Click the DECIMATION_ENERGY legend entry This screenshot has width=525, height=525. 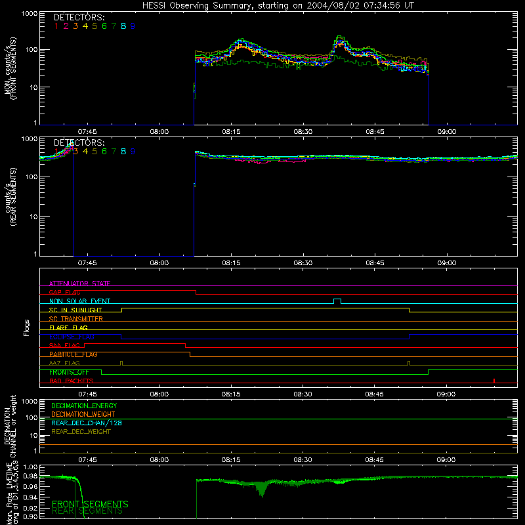pyautogui.click(x=84, y=406)
